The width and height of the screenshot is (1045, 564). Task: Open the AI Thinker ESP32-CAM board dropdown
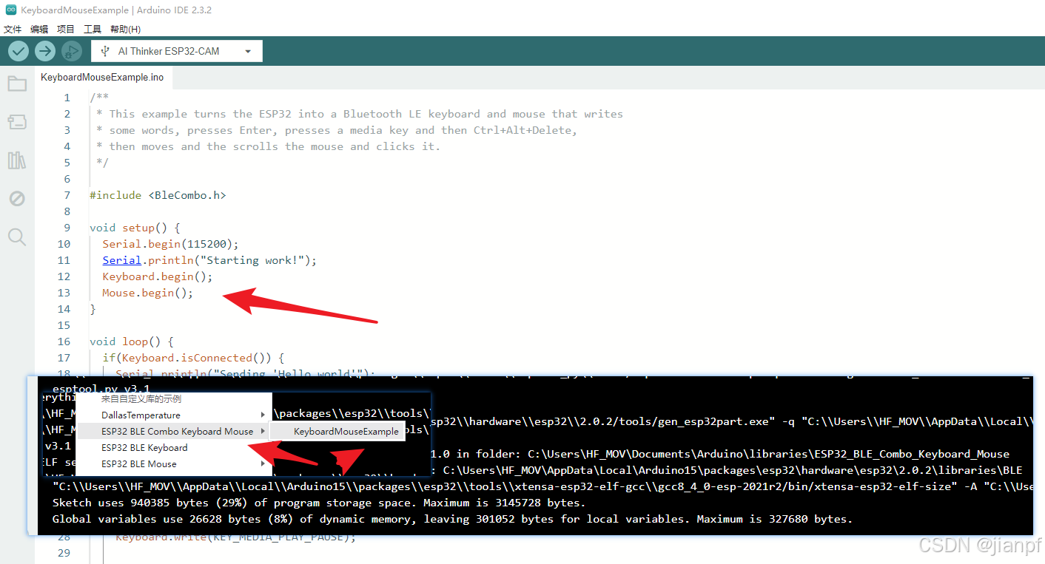pos(177,51)
